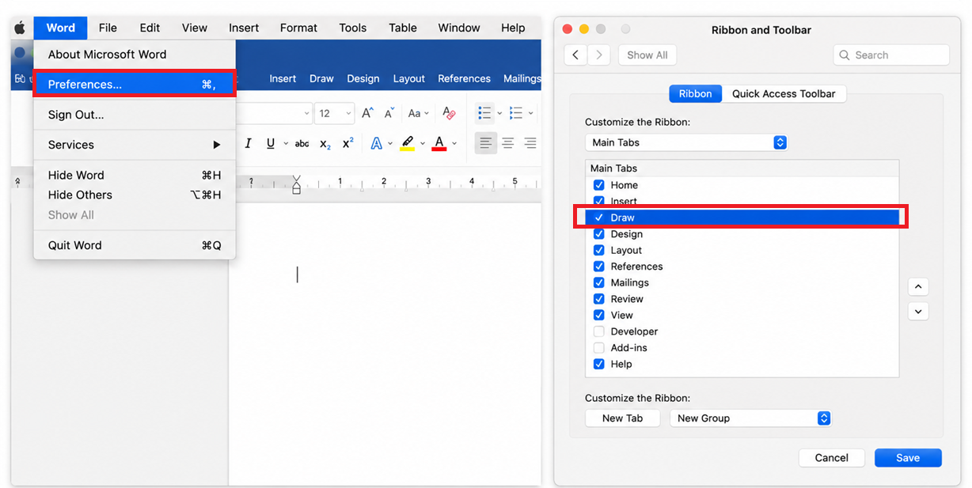
Task: Open the Main Tabs dropdown
Action: click(686, 142)
